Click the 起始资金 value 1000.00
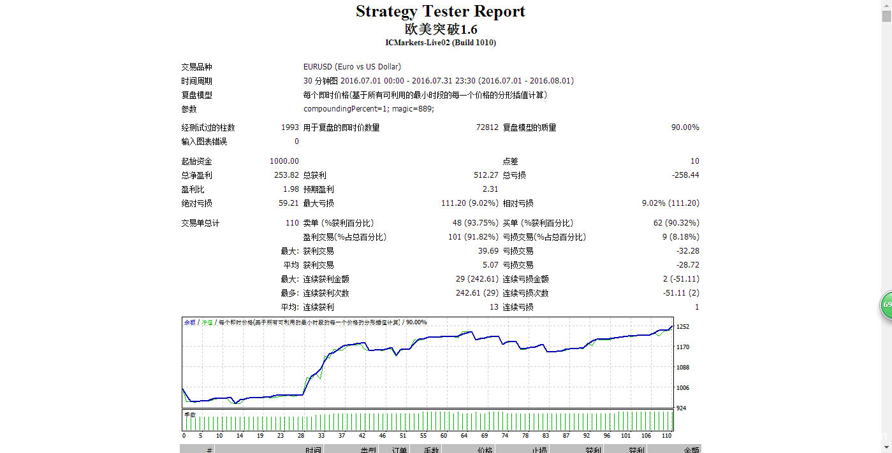This screenshot has width=892, height=453. [284, 161]
